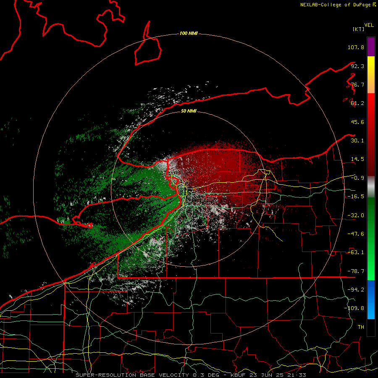
Task: Click the [KT] units label
Action: pos(359,29)
